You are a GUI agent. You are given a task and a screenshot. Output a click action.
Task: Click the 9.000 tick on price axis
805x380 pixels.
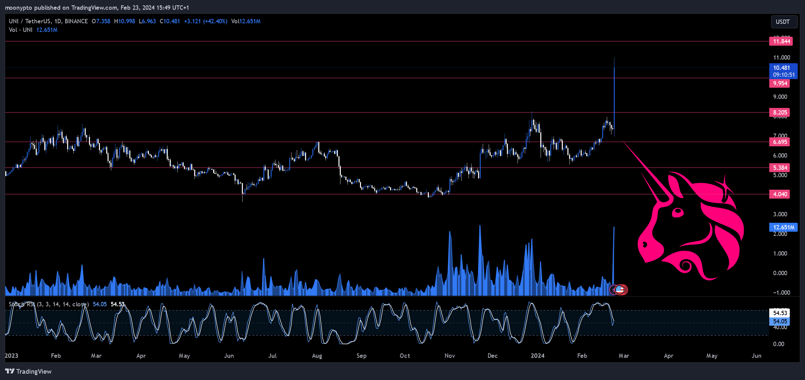tap(780, 97)
